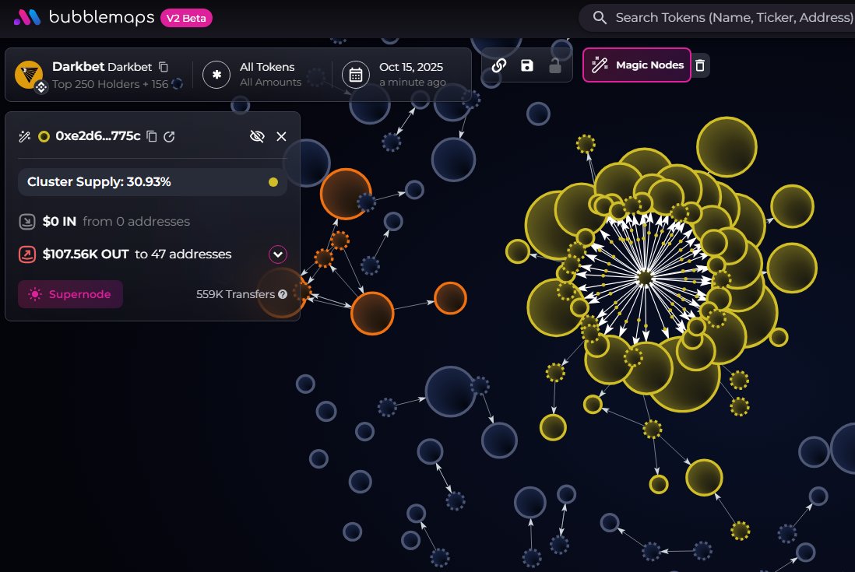855x572 pixels.
Task: Copy the Darkbet token address
Action: [164, 67]
